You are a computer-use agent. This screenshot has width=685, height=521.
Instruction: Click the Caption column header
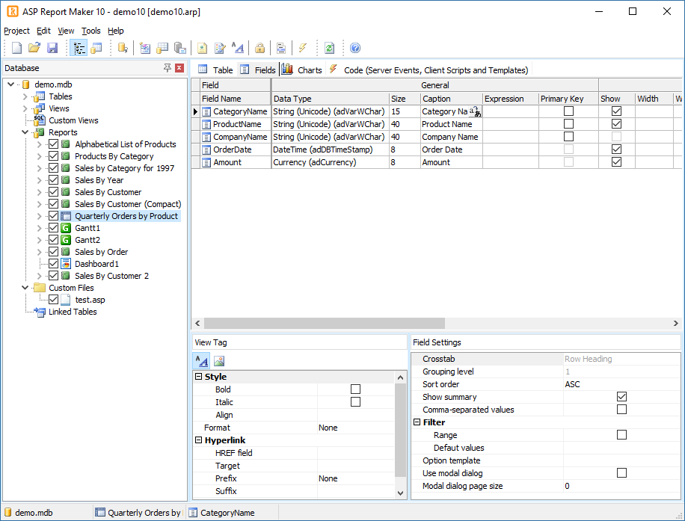(x=451, y=99)
